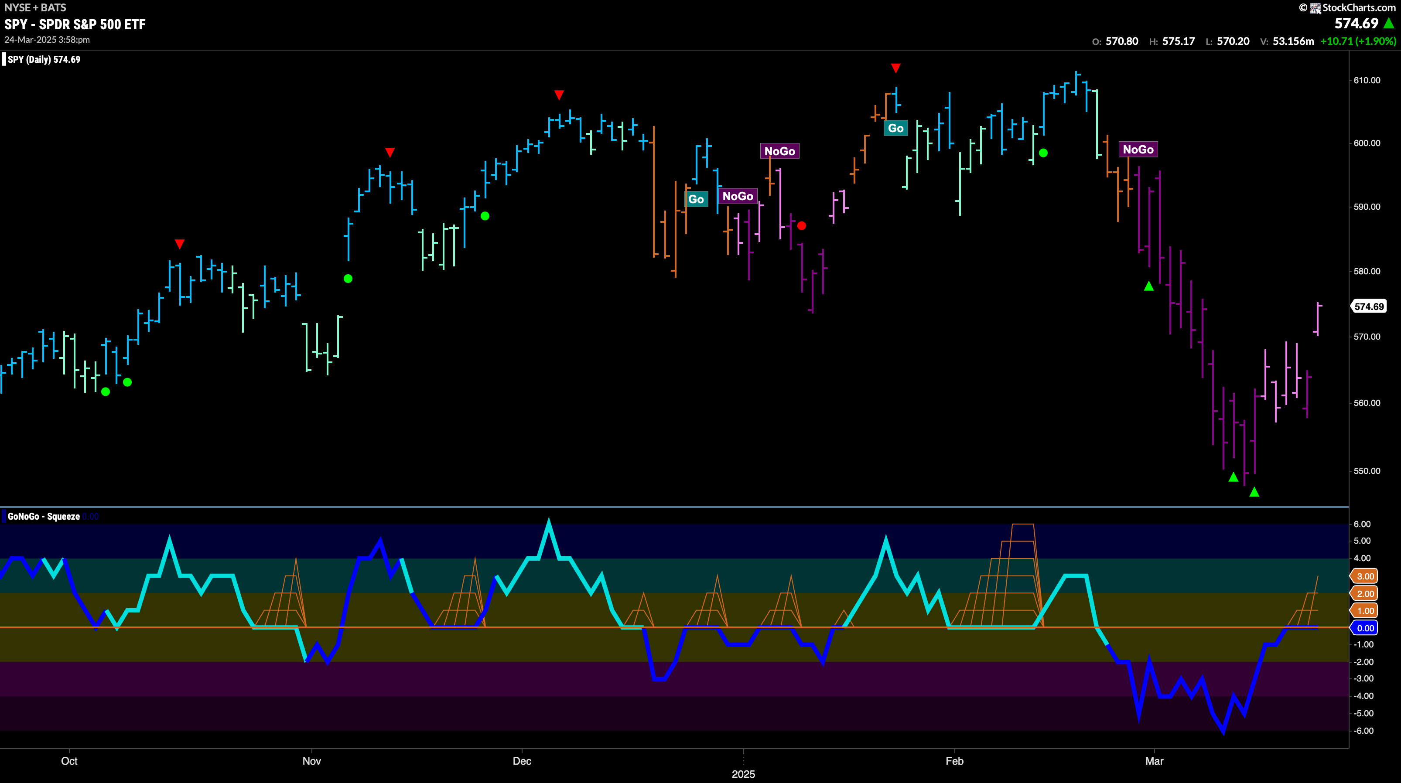Screen dimensions: 1401x783
Task: Click the 580.00 price axis label
Action: 1367,271
